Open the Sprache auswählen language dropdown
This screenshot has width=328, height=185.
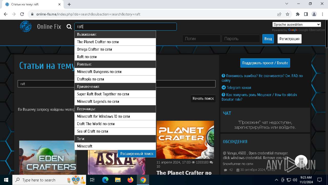pyautogui.click(x=296, y=24)
